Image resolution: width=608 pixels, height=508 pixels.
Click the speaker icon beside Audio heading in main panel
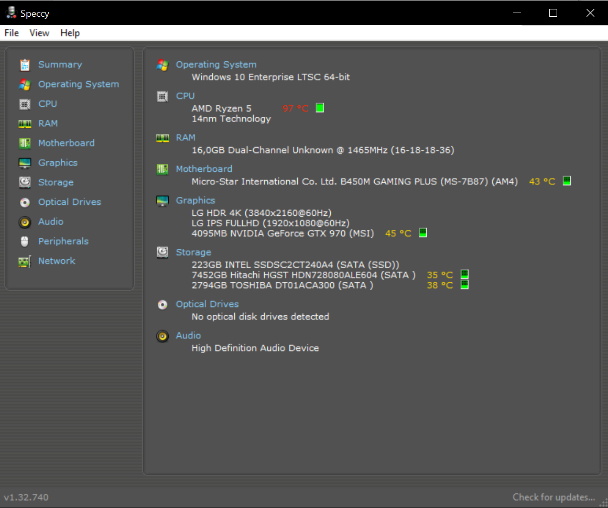(x=162, y=336)
